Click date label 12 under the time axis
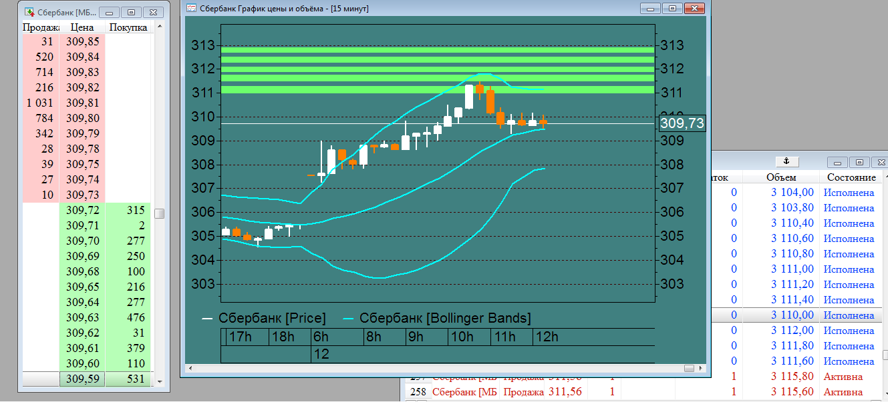Screen dimensions: 888x402 (321, 355)
